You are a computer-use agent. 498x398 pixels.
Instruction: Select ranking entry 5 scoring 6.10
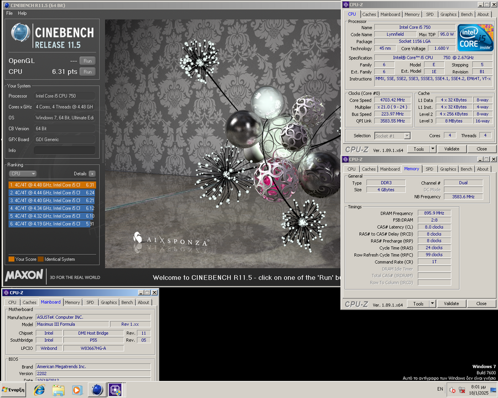pyautogui.click(x=52, y=216)
